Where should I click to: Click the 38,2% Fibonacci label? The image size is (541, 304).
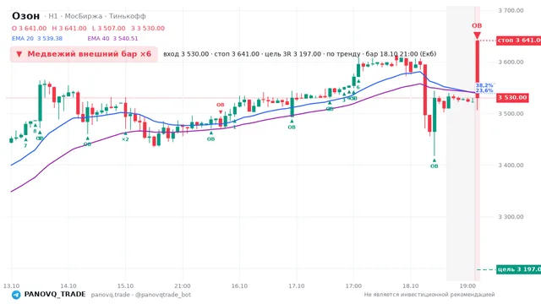click(x=484, y=85)
